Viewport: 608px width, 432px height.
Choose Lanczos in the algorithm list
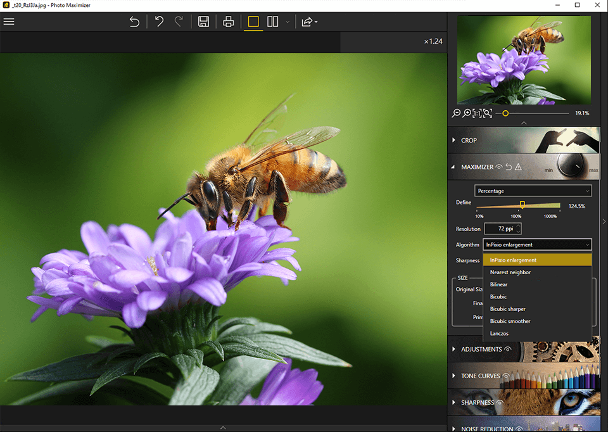pyautogui.click(x=499, y=333)
